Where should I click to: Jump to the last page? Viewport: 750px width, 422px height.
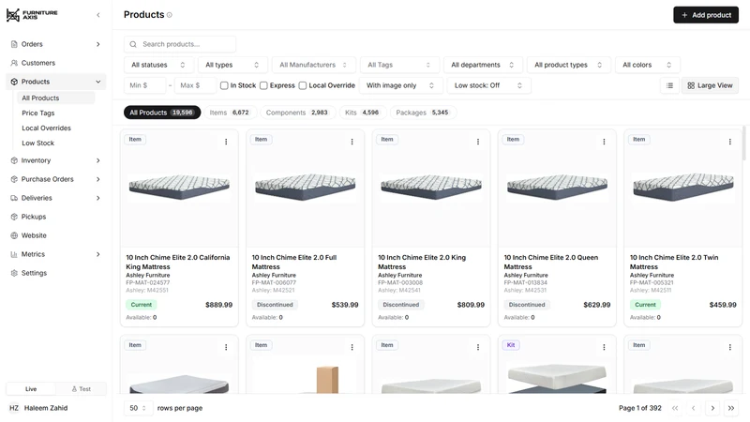pos(731,408)
